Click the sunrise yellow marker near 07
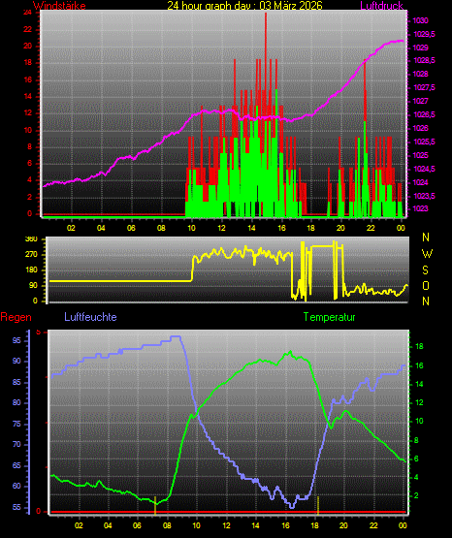Screen dimensions: 452x538 tap(155, 505)
